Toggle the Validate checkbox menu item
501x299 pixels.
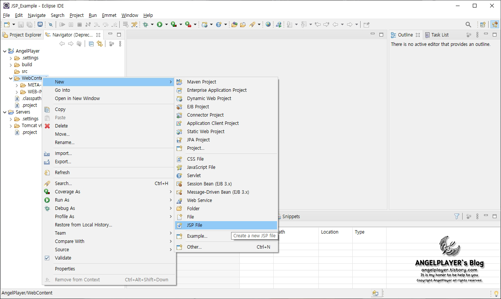47,258
